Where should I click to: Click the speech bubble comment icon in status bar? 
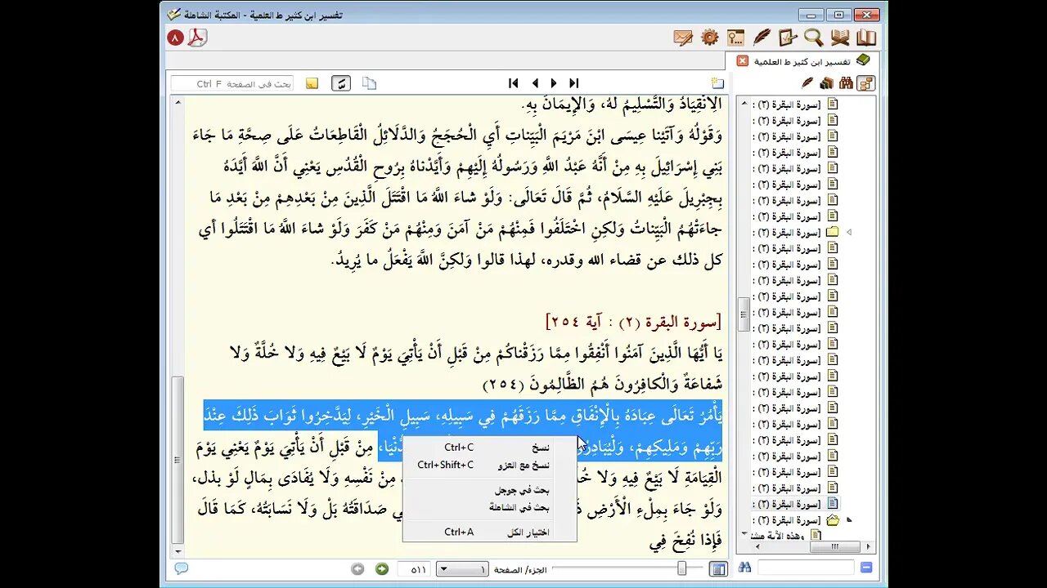click(x=181, y=568)
